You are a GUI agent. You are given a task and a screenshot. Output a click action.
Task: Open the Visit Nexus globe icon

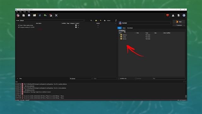[x=29, y=15]
